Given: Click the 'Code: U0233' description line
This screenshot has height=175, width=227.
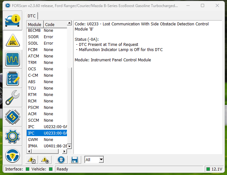Looking at the screenshot, I should click(142, 27).
